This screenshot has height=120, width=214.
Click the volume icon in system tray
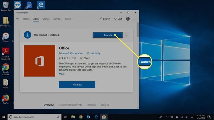[187, 117]
